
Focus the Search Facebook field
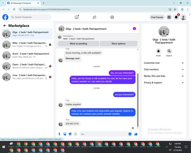tap(31, 17)
